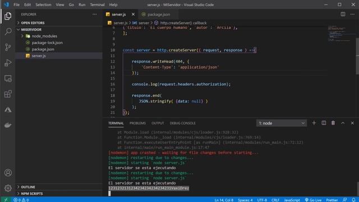Close the terminal panel
The width and height of the screenshot is (359, 202).
click(x=352, y=123)
